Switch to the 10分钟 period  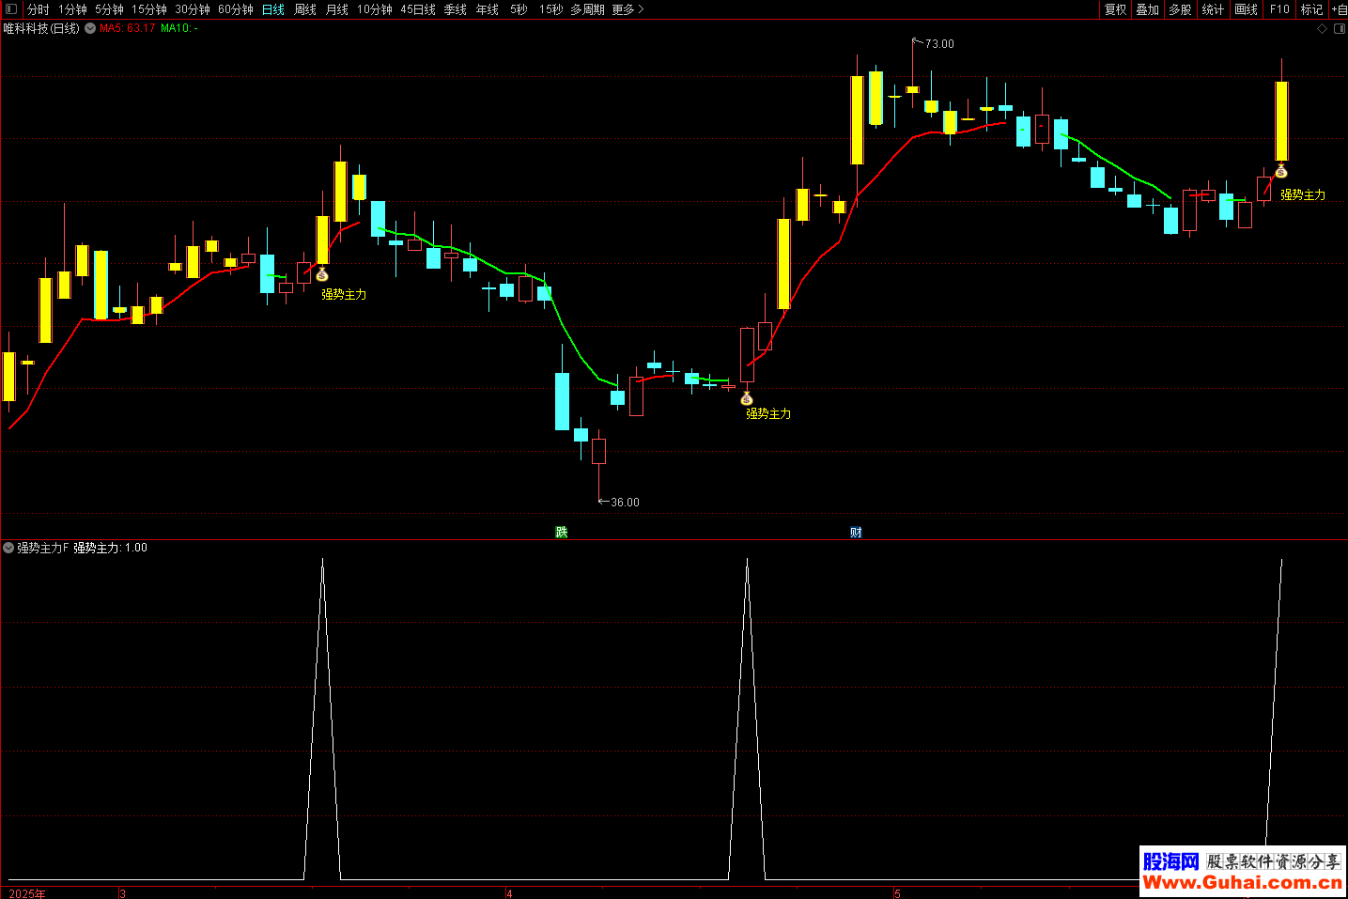(x=375, y=9)
